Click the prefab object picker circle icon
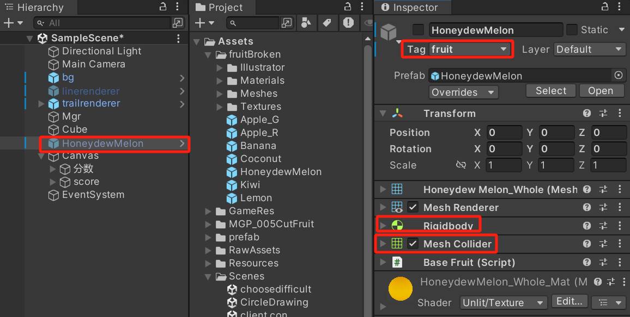Image resolution: width=630 pixels, height=317 pixels. pos(619,76)
